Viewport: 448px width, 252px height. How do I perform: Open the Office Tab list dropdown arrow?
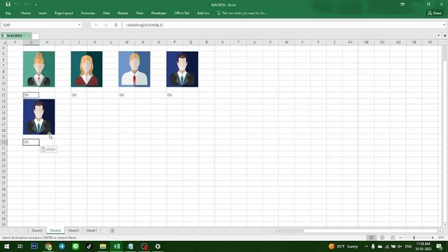439,36
